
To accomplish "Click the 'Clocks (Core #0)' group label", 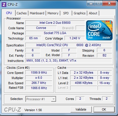I will (x=18, y=68).
